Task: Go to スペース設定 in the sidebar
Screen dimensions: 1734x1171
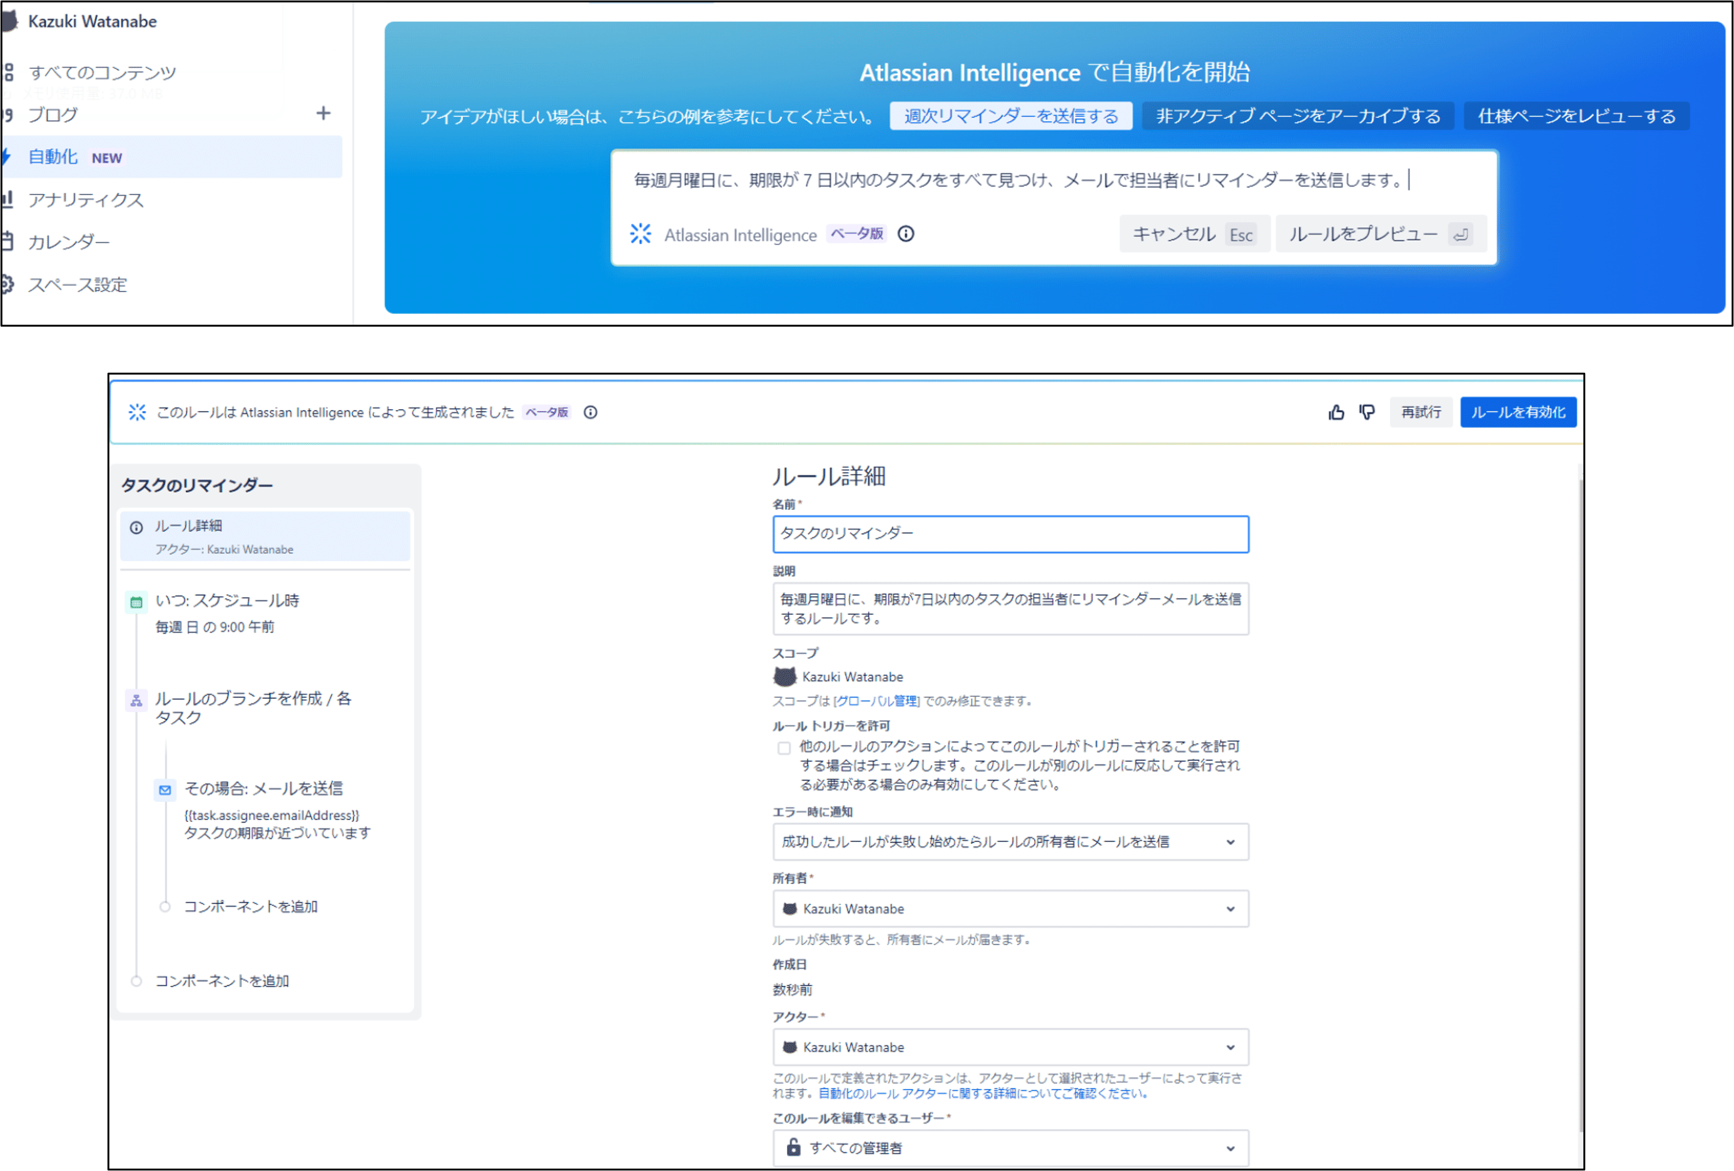Action: (x=78, y=285)
